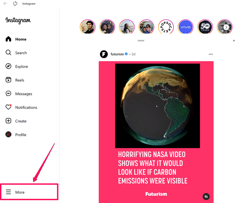Open the Reels icon in sidebar

(x=8, y=80)
